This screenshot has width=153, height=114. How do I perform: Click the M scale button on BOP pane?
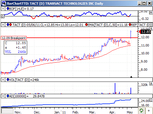pos(151,13)
